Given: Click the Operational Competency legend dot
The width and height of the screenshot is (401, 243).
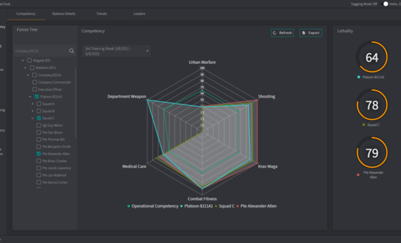Looking at the screenshot, I should click(129, 206).
